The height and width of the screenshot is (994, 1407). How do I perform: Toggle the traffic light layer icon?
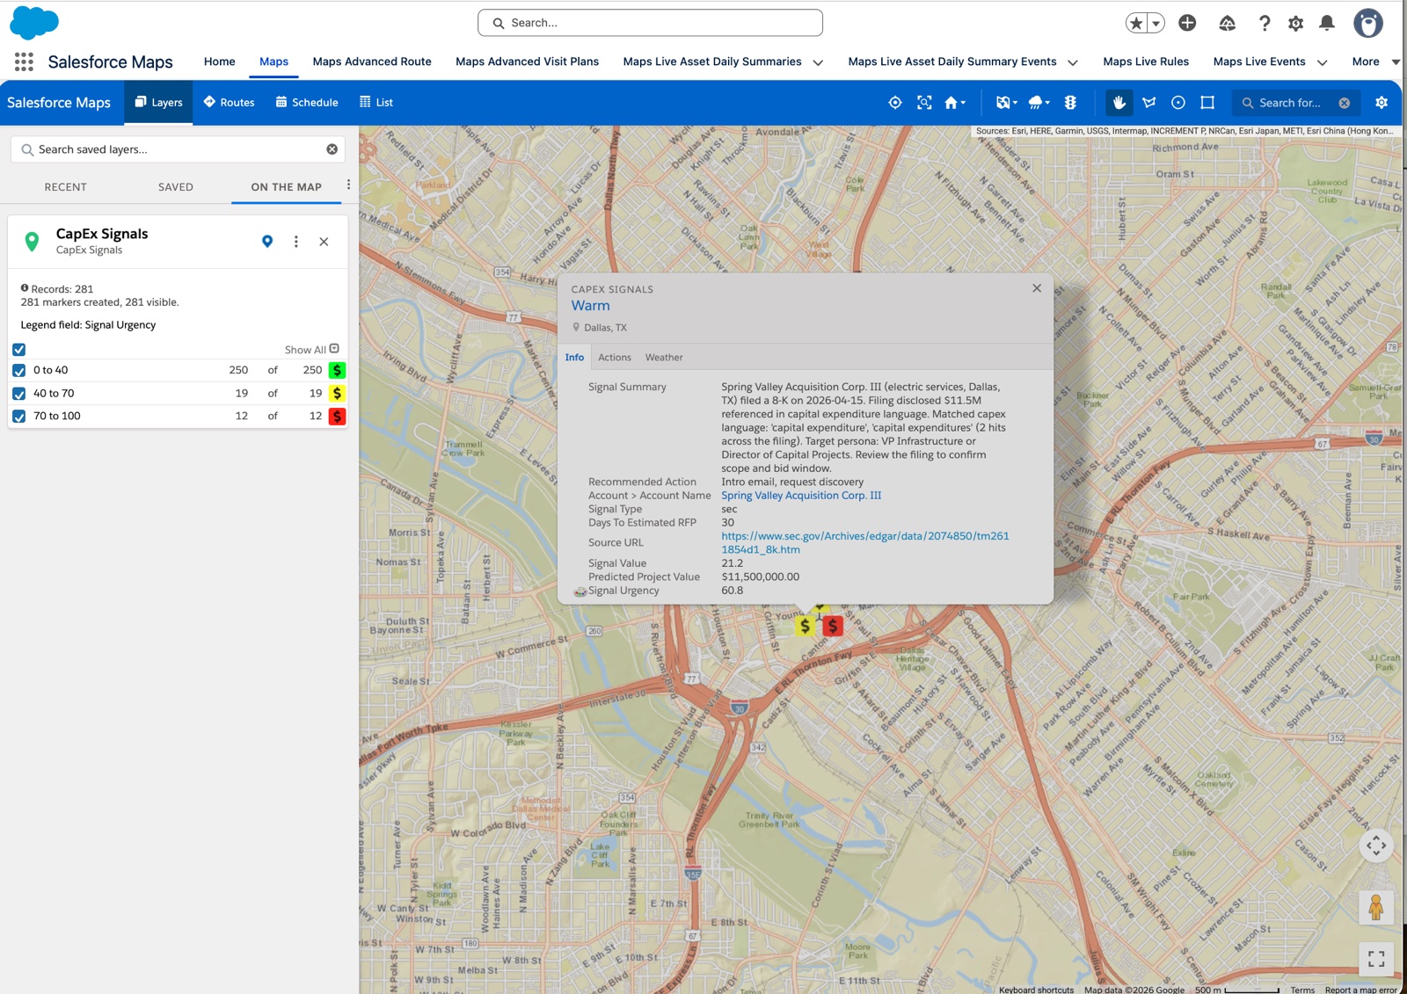tap(1070, 103)
